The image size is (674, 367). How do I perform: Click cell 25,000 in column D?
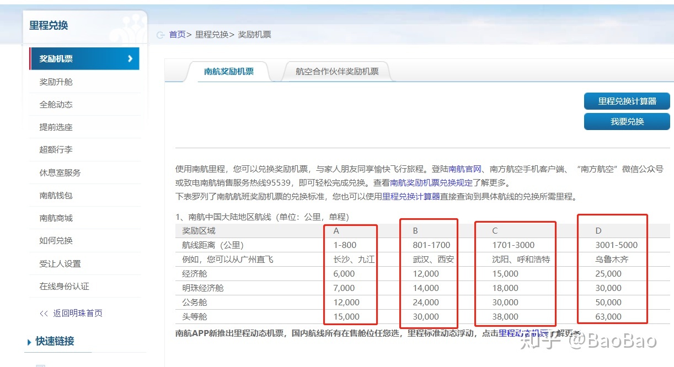[608, 273]
